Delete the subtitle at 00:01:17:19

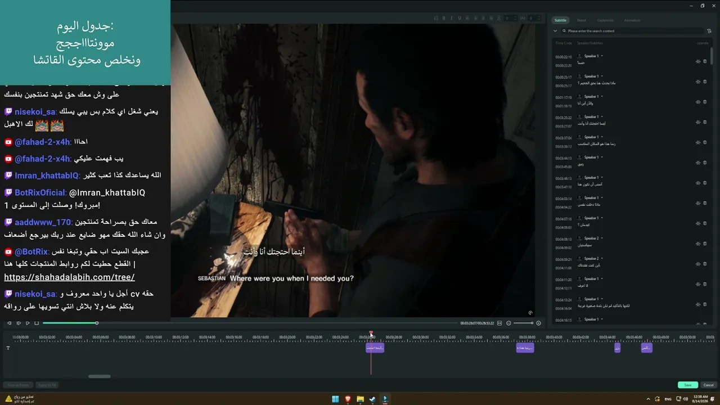coord(705,102)
